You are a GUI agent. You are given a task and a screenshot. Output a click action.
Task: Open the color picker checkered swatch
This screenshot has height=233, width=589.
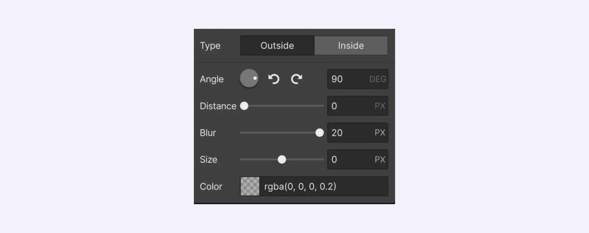click(x=250, y=186)
